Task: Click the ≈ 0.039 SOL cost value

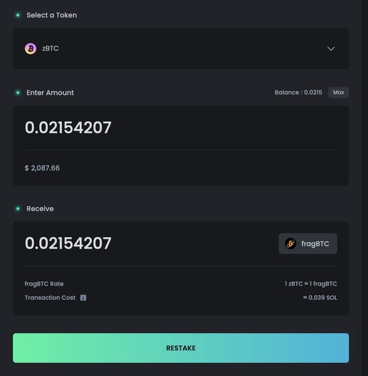Action: [320, 297]
